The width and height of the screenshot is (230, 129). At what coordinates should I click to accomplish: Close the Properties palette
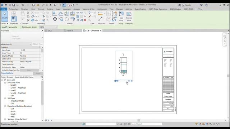42,30
